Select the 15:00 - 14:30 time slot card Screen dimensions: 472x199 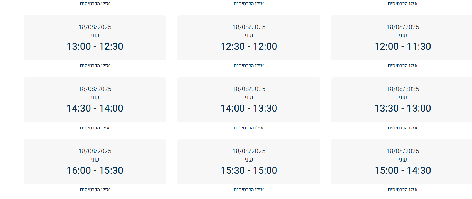click(402, 162)
